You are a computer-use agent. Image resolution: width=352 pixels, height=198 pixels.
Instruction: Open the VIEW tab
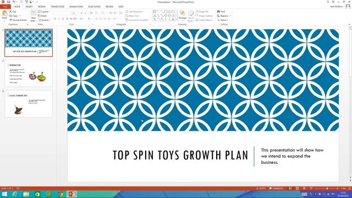coord(121,7)
